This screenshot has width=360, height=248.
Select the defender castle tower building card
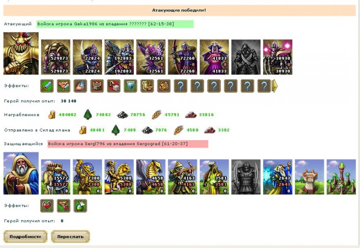309,177
